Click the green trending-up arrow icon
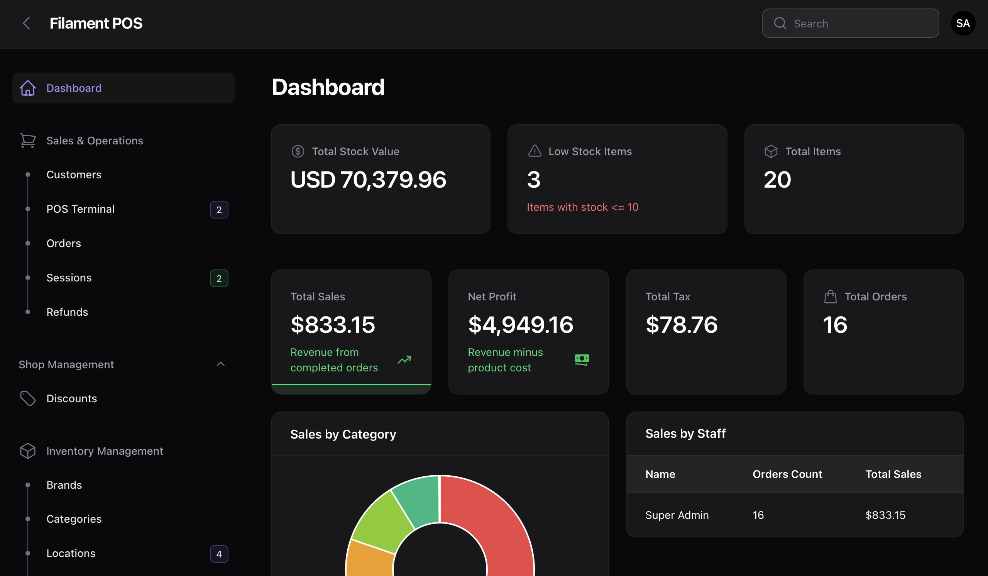 [404, 359]
